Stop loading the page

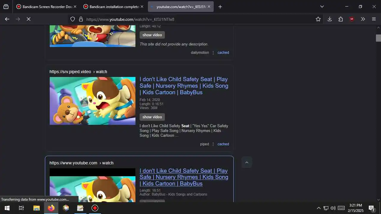coord(29,19)
